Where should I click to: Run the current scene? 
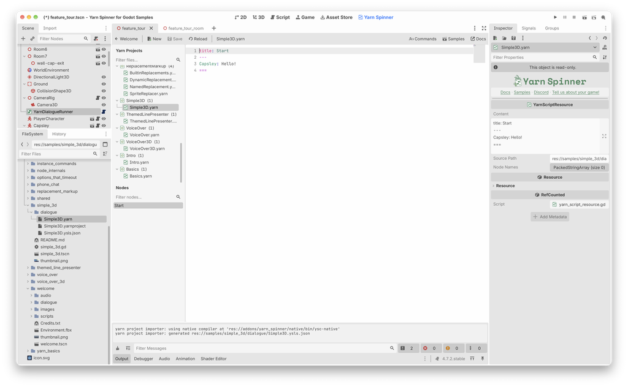(x=584, y=17)
